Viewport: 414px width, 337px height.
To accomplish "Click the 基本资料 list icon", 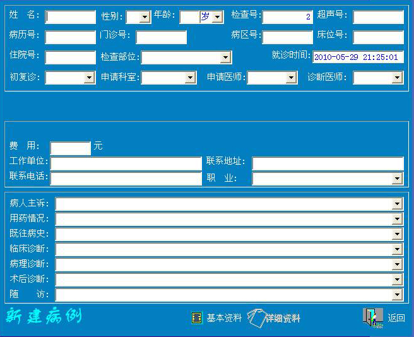I will 197,318.
